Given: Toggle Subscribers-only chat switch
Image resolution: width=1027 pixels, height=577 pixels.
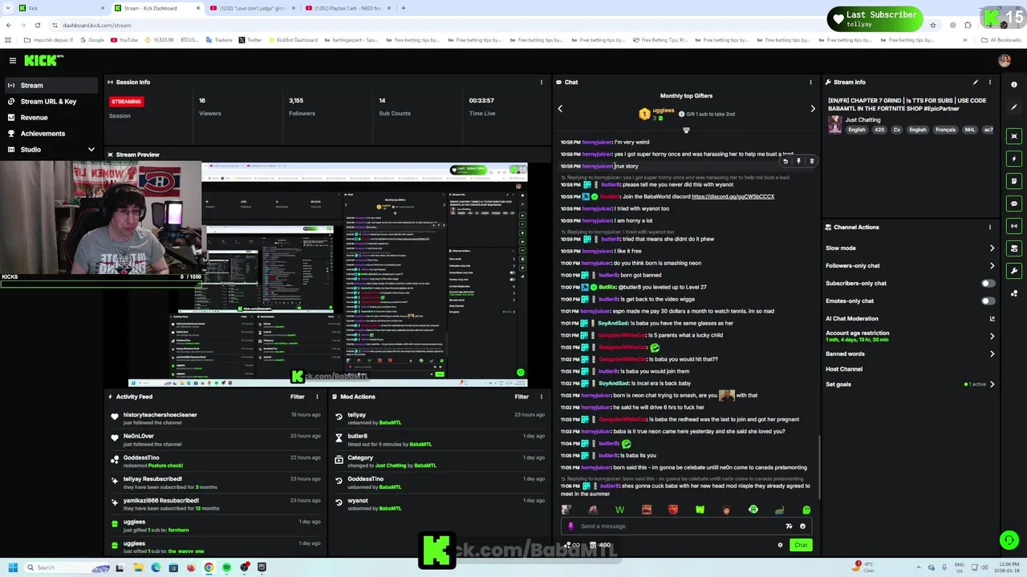Looking at the screenshot, I should pos(988,283).
